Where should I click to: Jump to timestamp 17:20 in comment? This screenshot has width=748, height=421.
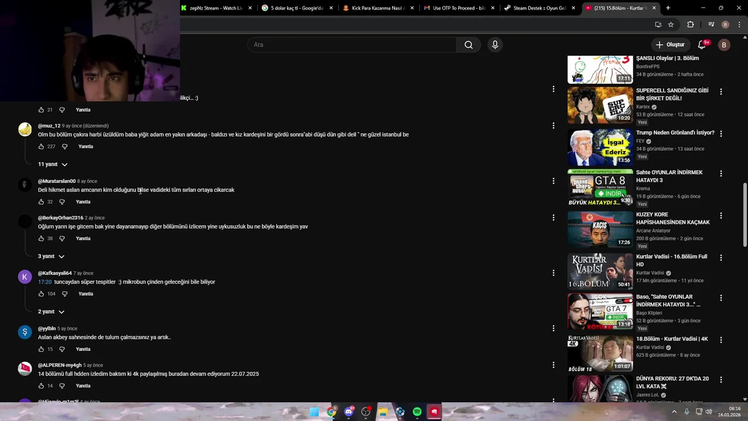click(45, 282)
